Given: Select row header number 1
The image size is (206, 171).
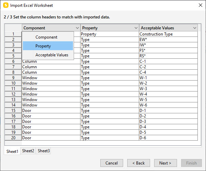Looking at the screenshot, I should coord(13,34).
